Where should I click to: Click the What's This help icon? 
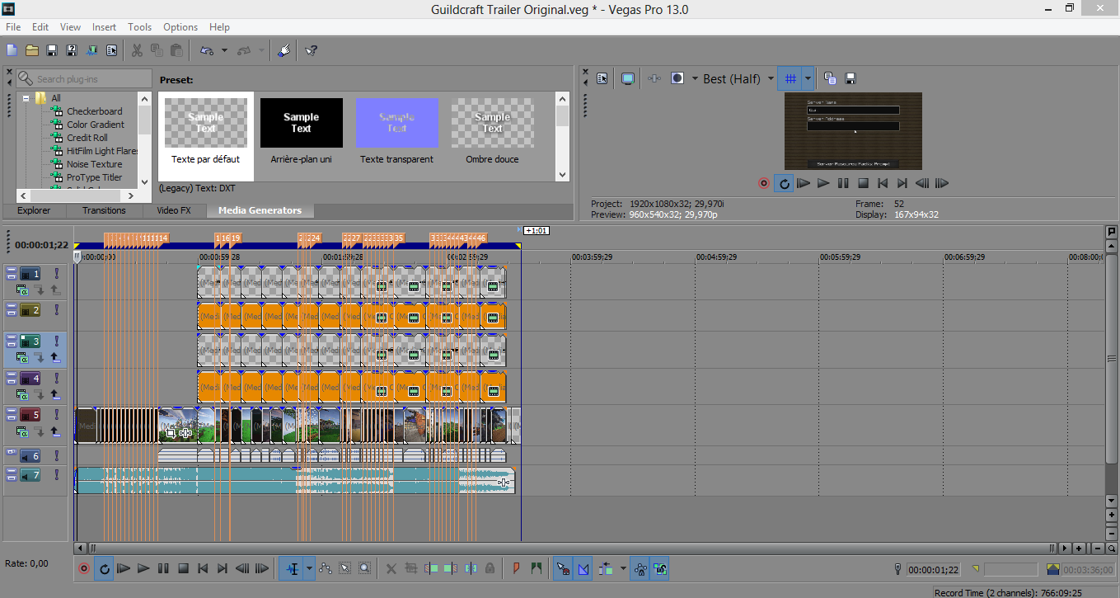coord(311,50)
